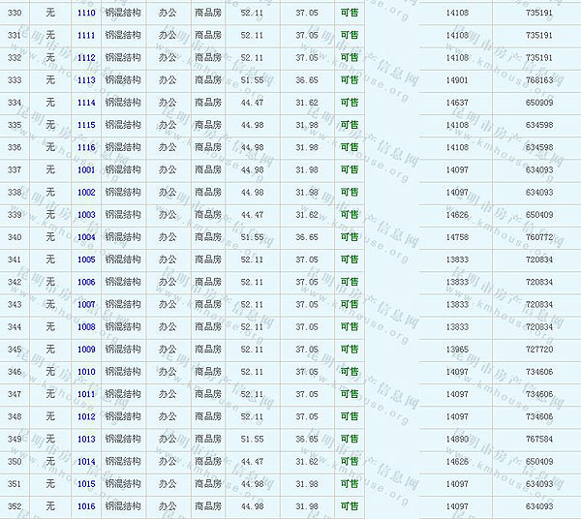
Task: Open the room 1114 details link
Action: click(x=86, y=103)
